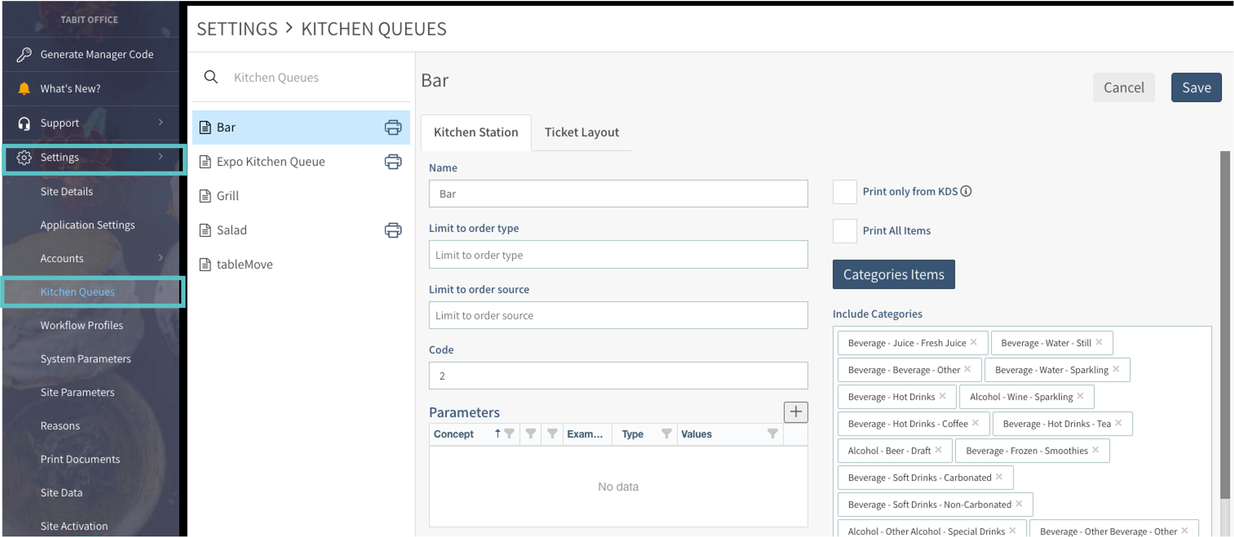Click the info icon beside Print only from KDS
Viewport: 1234px width, 537px height.
[x=966, y=191]
